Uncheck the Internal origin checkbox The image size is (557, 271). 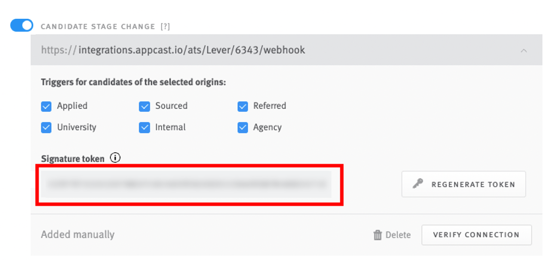tap(144, 128)
